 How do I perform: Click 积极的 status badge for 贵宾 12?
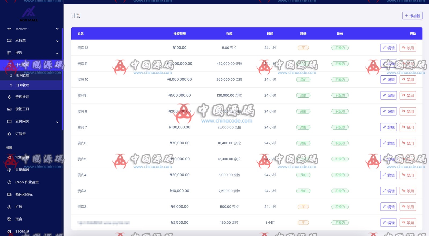point(340,48)
